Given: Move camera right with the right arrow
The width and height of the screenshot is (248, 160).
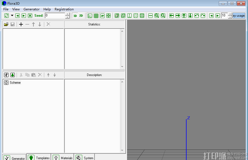Looking at the screenshot, I should [178, 16].
